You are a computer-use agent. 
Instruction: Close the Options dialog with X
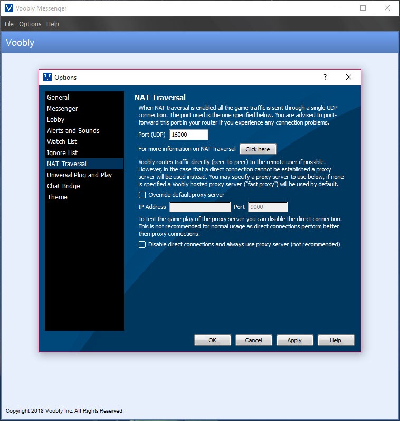click(349, 77)
